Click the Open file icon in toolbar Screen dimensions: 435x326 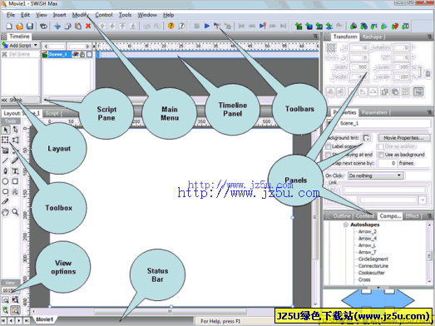pyautogui.click(x=19, y=26)
